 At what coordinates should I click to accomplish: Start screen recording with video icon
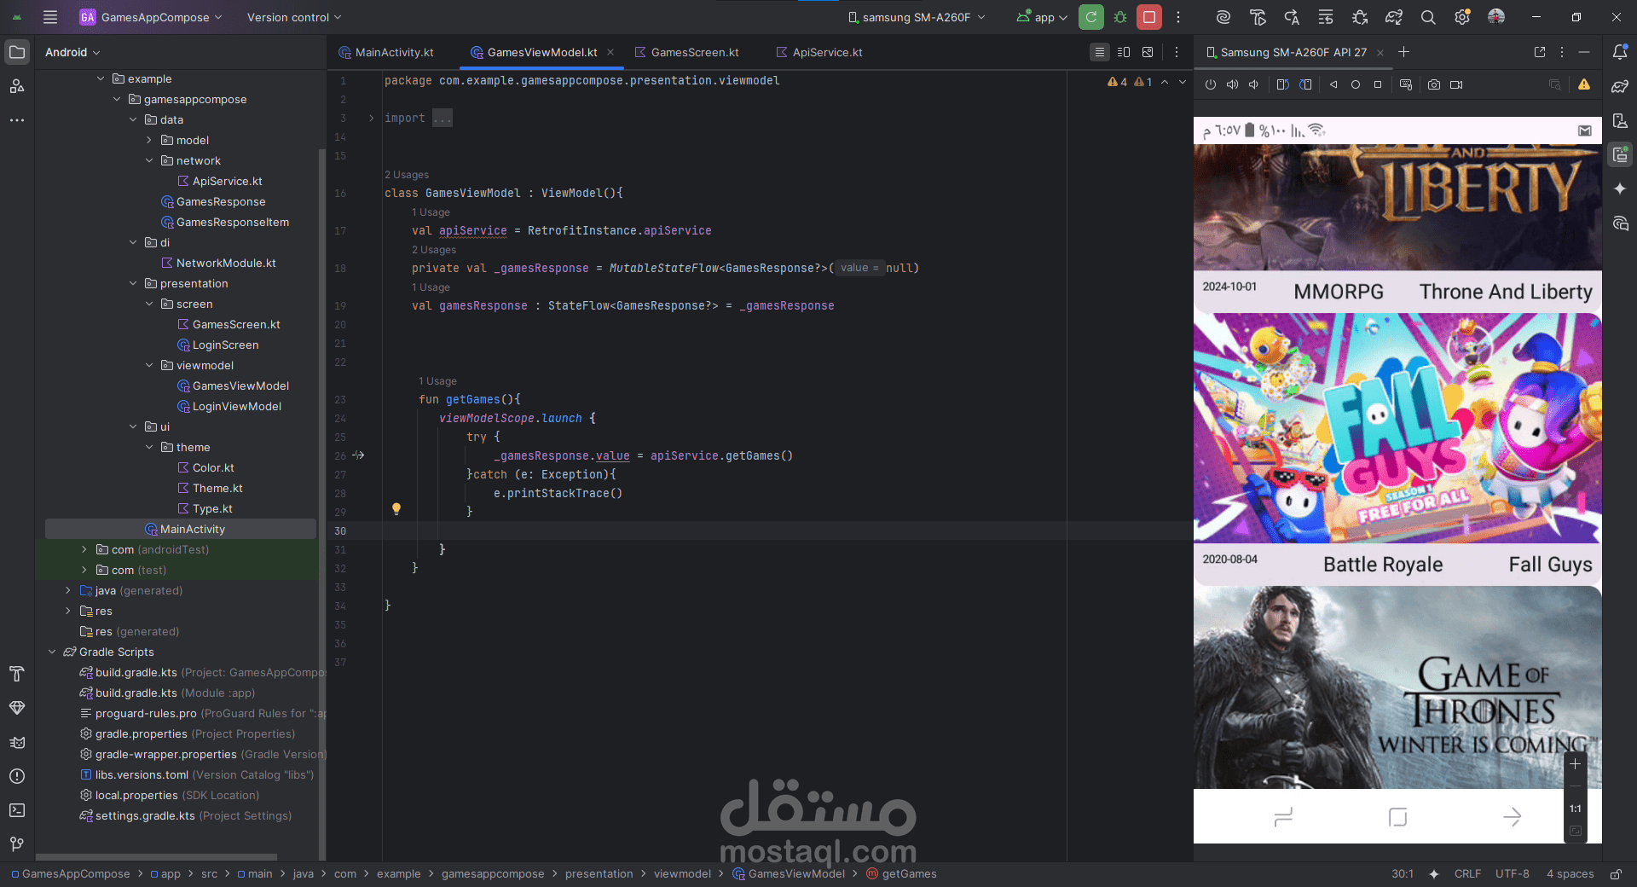pos(1456,84)
